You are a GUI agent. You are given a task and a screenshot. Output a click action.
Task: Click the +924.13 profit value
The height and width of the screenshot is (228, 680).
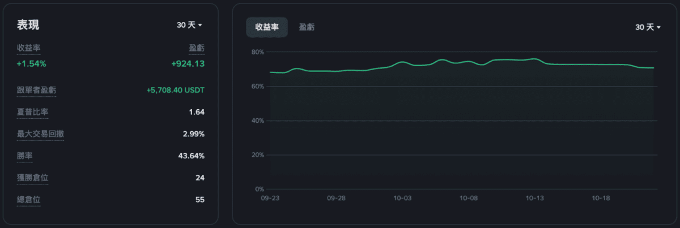point(188,63)
